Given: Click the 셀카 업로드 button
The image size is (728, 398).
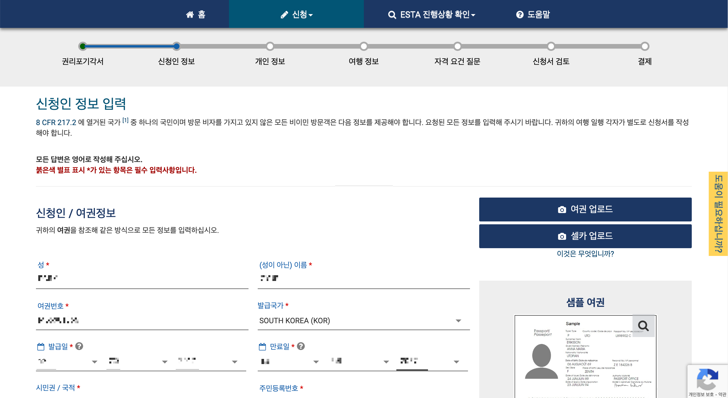Looking at the screenshot, I should (x=585, y=236).
